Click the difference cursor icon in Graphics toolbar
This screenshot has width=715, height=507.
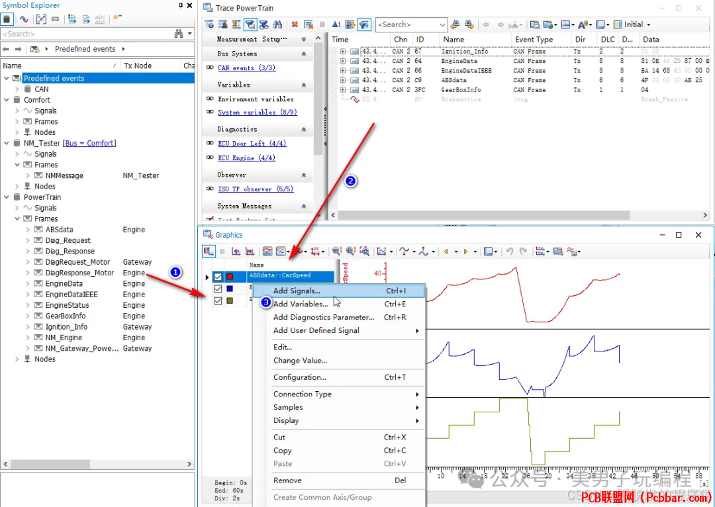[250, 252]
